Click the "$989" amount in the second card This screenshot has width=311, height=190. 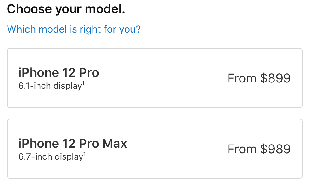[275, 149]
